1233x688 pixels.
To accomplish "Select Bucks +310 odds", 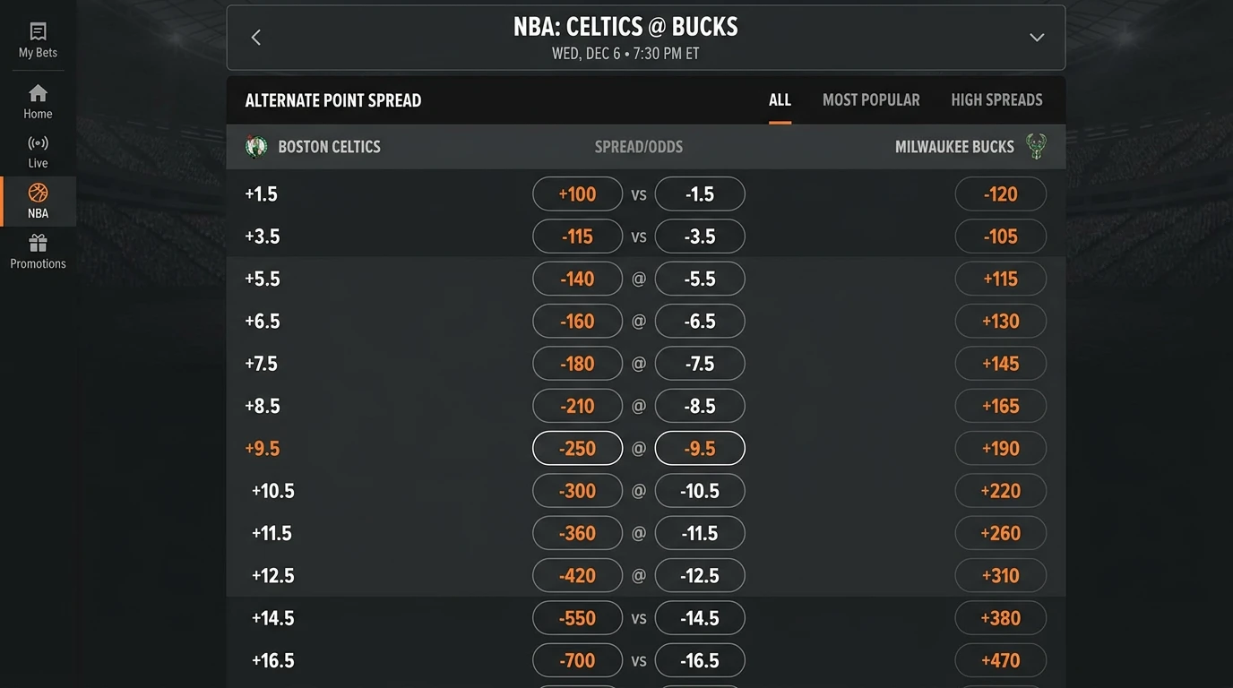I will (x=1000, y=575).
